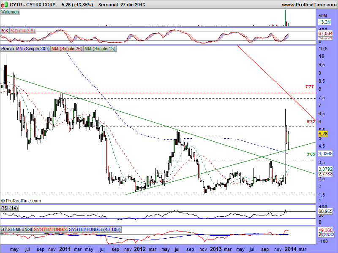Click the 200 MA value 4,0365

pos(325,153)
